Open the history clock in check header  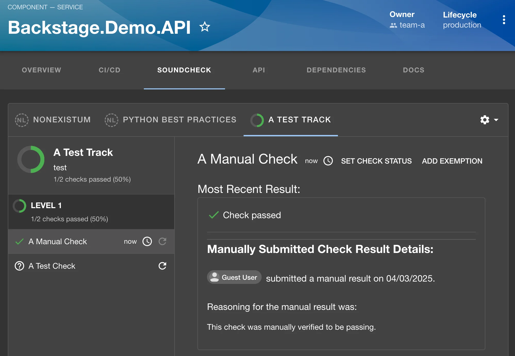pyautogui.click(x=328, y=161)
